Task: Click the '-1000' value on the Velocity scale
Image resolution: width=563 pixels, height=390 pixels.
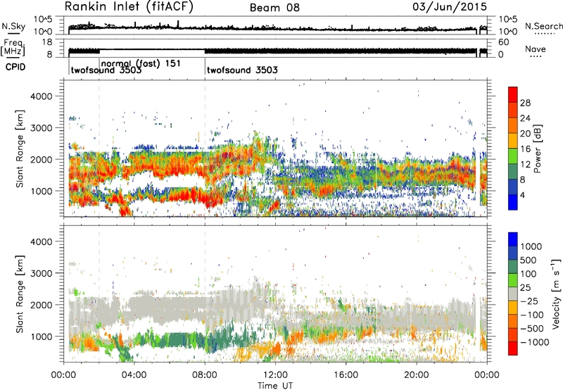Action: click(535, 342)
